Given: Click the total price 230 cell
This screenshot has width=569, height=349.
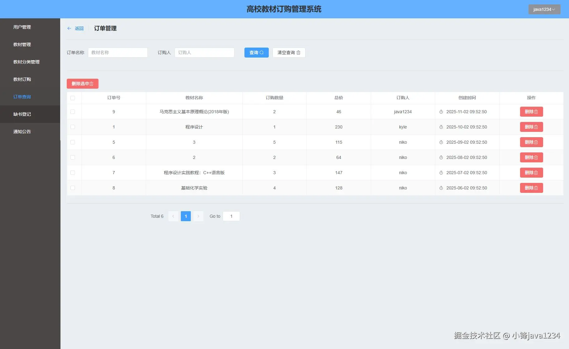Looking at the screenshot, I should tap(339, 127).
